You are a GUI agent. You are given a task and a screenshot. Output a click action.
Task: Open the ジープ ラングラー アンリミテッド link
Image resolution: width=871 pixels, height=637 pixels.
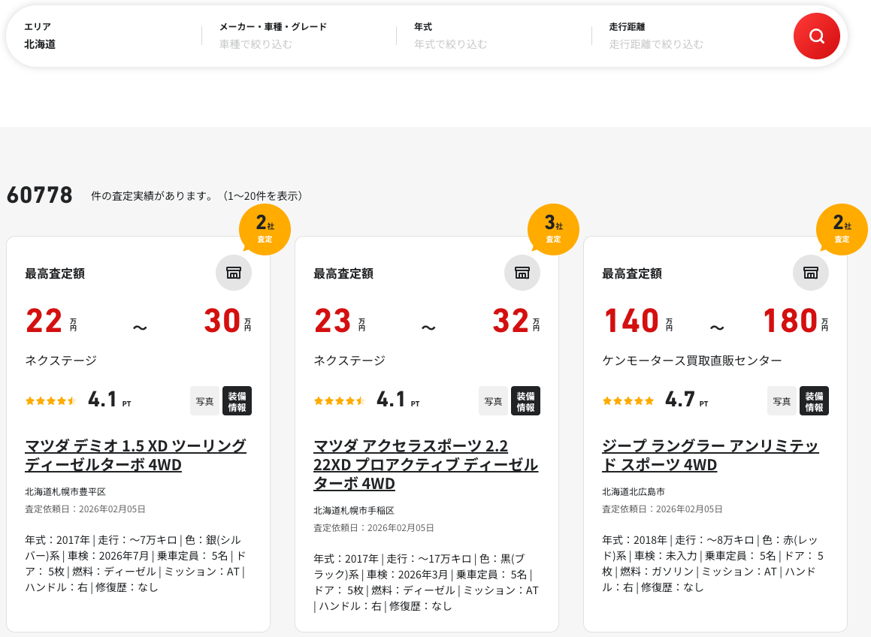pyautogui.click(x=710, y=455)
